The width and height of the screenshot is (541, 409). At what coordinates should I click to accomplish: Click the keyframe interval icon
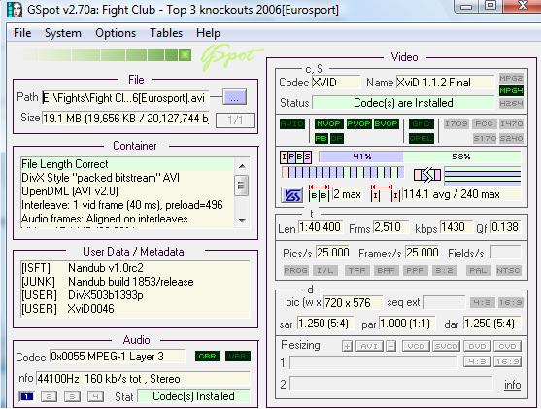tap(386, 193)
